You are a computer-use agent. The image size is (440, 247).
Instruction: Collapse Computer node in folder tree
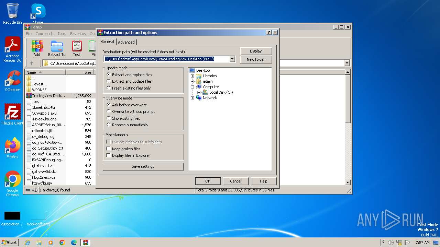[x=192, y=87]
